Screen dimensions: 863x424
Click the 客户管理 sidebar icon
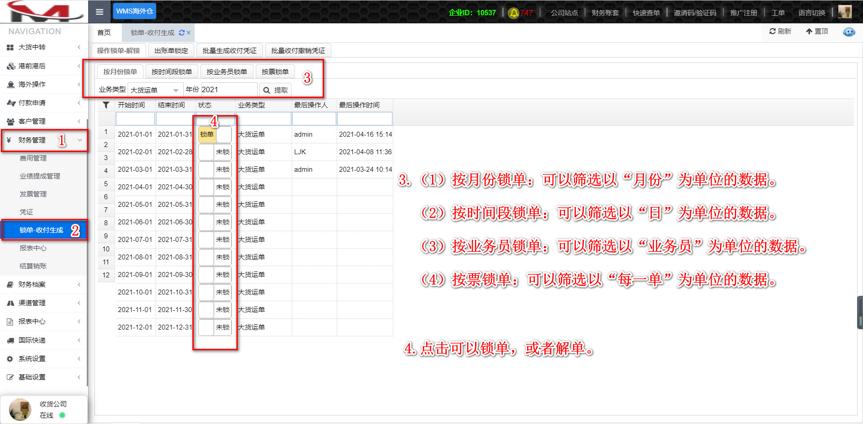[x=11, y=121]
